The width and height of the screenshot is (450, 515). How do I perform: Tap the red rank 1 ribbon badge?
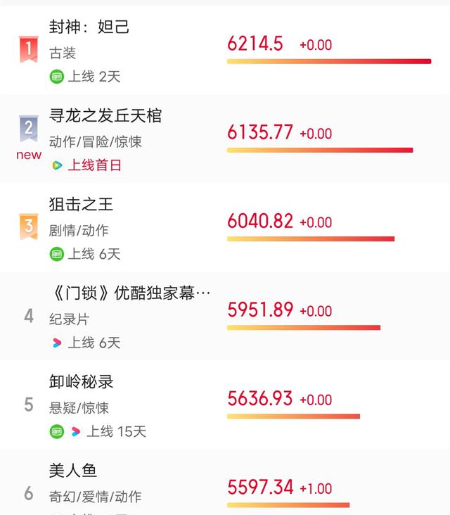tap(29, 49)
